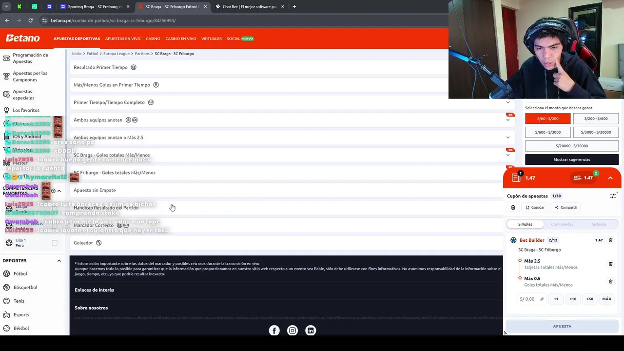
Task: Collapse the DEPORTES sidebar section
Action: (59, 261)
